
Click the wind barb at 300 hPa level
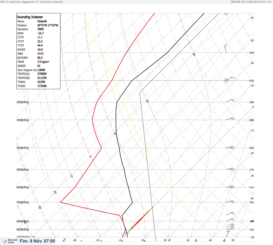(x=230, y=119)
